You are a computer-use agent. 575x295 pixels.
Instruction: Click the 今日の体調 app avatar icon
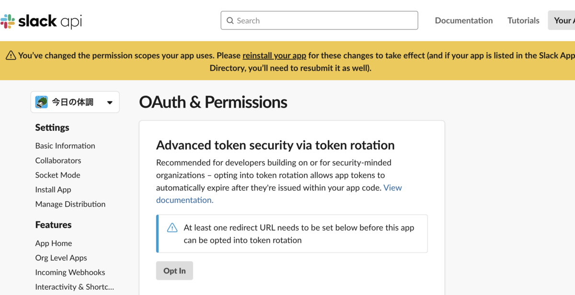point(42,102)
